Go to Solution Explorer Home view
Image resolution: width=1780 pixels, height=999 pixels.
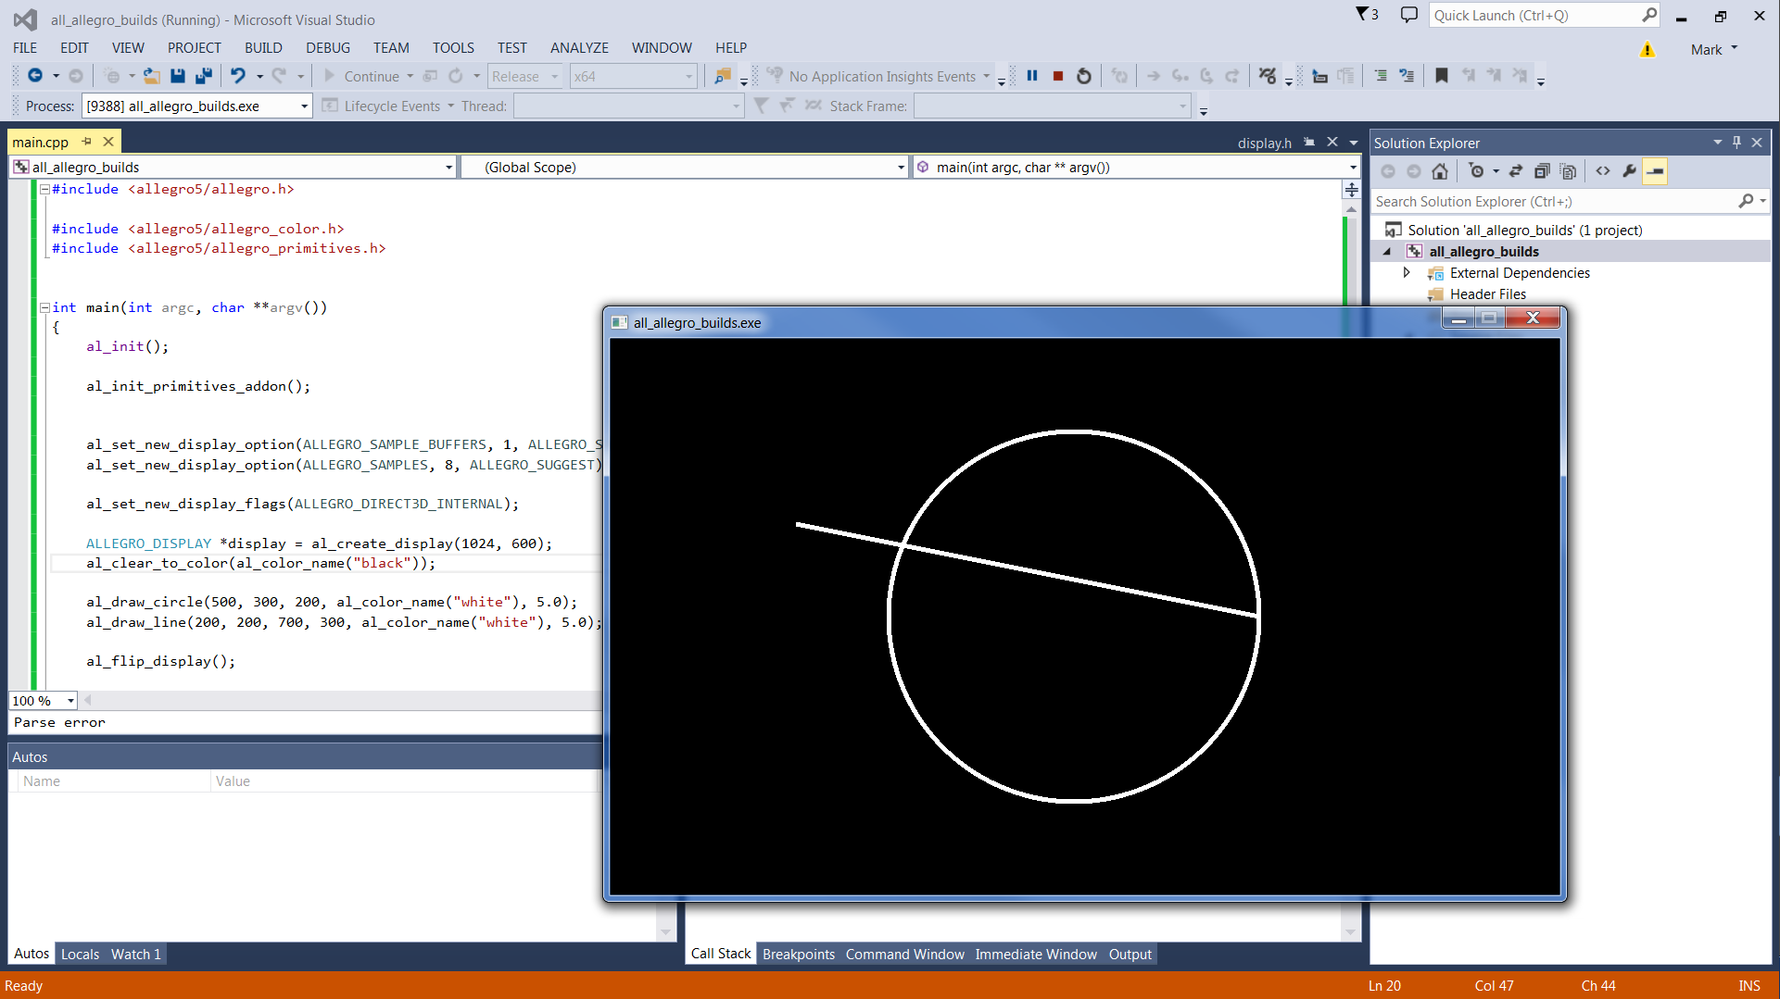(1439, 171)
